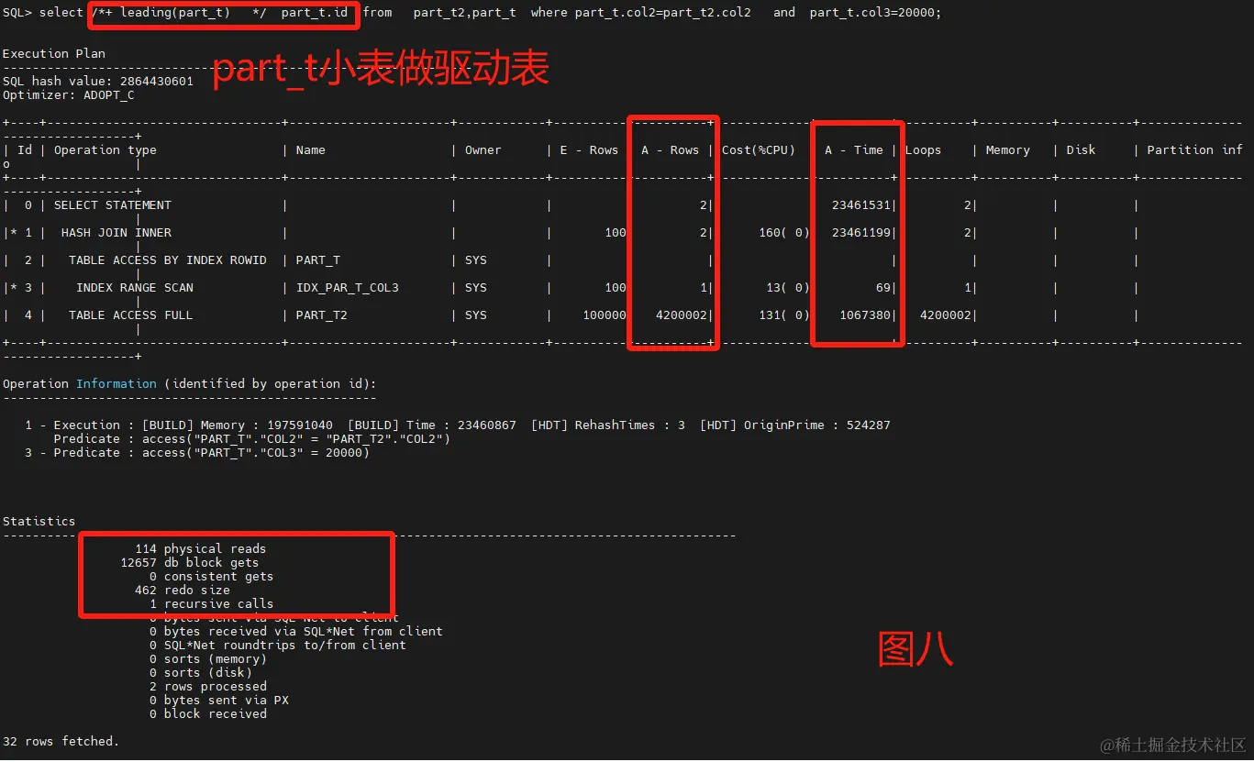Click the 'Statistics' heading
The image size is (1254, 762).
coord(39,522)
